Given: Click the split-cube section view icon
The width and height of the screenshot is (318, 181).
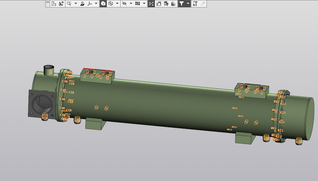Looking at the screenshot, I should pyautogui.click(x=166, y=4).
